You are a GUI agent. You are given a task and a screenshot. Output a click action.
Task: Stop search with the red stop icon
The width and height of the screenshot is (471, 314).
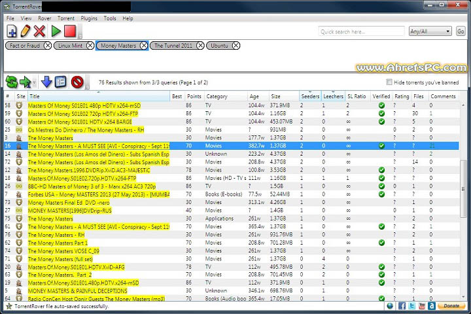tap(70, 31)
